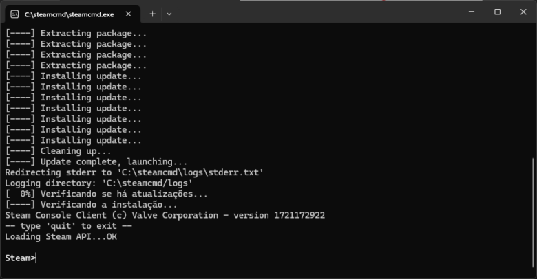Close the steamcmd.exe tab

click(129, 14)
